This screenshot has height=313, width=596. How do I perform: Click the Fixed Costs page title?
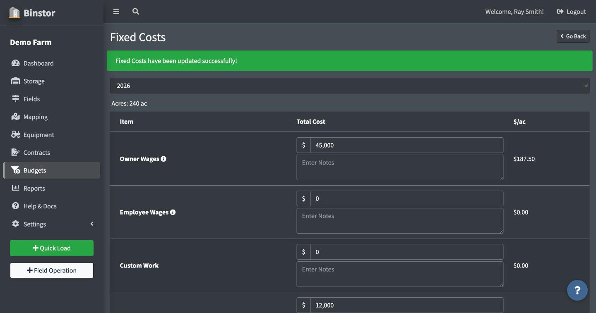click(138, 37)
